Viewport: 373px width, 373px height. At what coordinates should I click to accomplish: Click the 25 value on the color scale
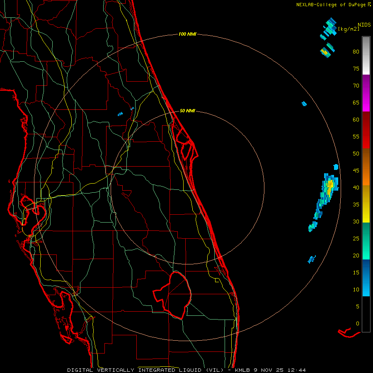[356, 238]
